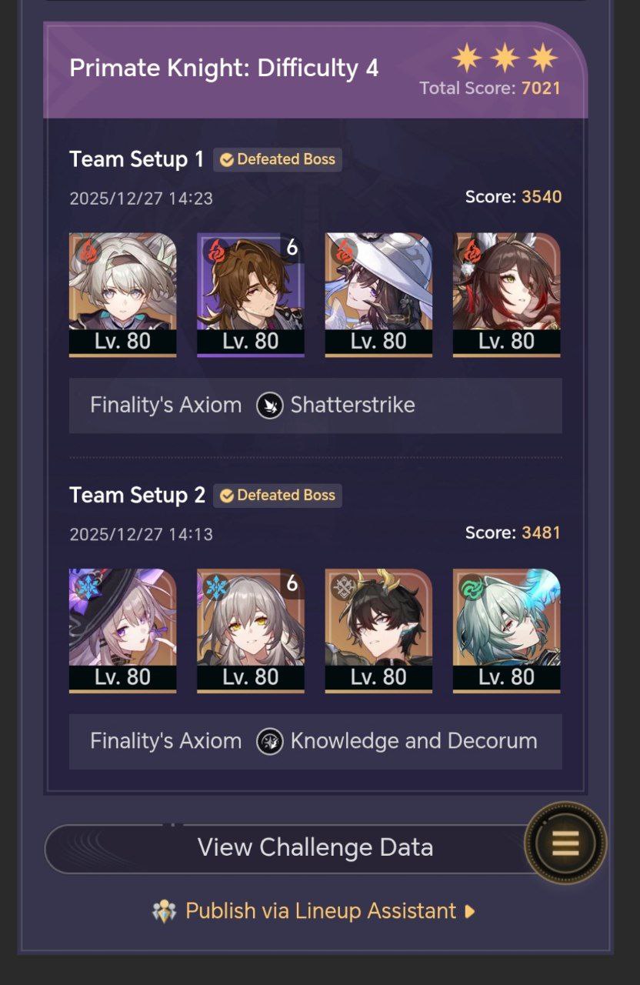The image size is (640, 985).
Task: Click the arrow after Publish via Lineup Assistant
Action: pyautogui.click(x=470, y=911)
